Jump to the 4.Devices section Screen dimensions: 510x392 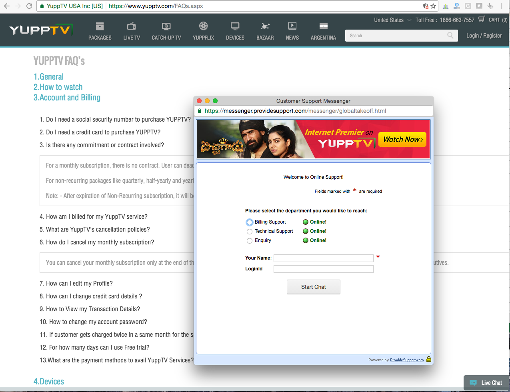[x=49, y=382]
